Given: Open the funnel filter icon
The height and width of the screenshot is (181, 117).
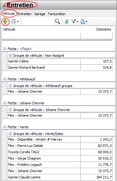Looking at the screenshot, I should [x=73, y=21].
